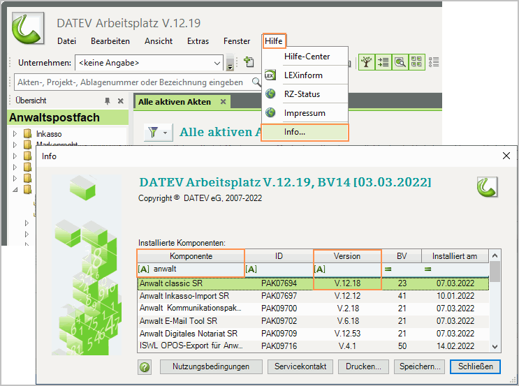The width and height of the screenshot is (519, 386).
Task: Click the Nutzungsbedingungen button
Action: 211,366
